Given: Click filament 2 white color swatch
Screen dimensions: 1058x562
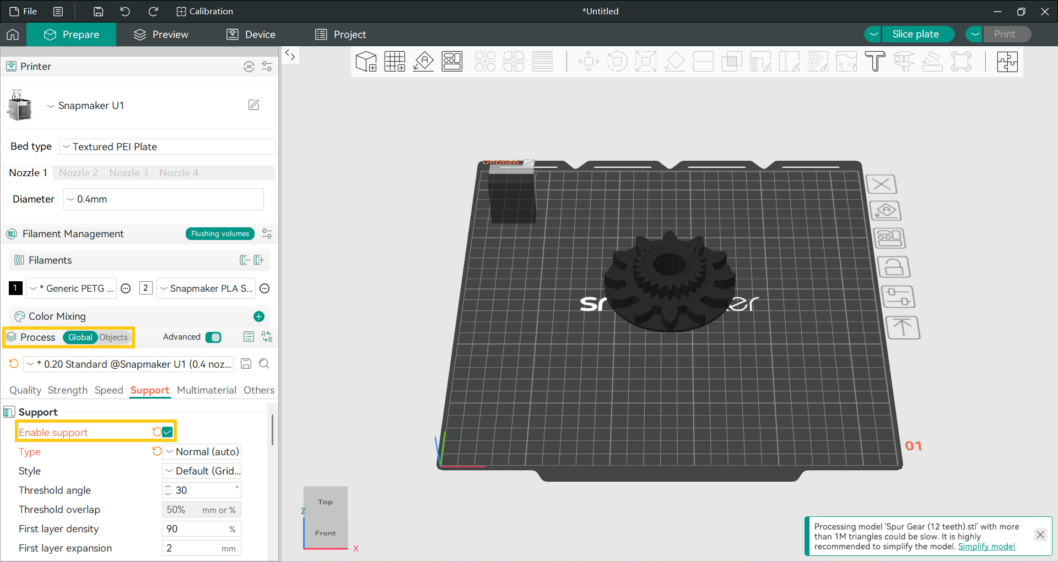Looking at the screenshot, I should pyautogui.click(x=146, y=288).
